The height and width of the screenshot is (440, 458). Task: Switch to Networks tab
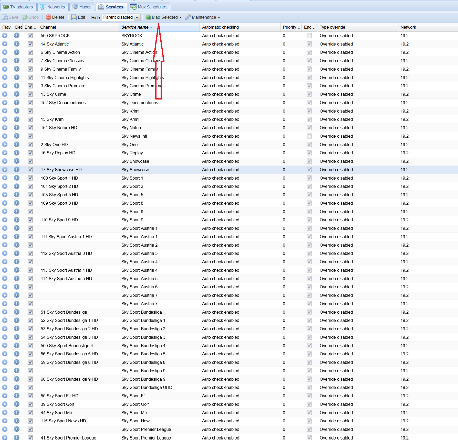(53, 7)
